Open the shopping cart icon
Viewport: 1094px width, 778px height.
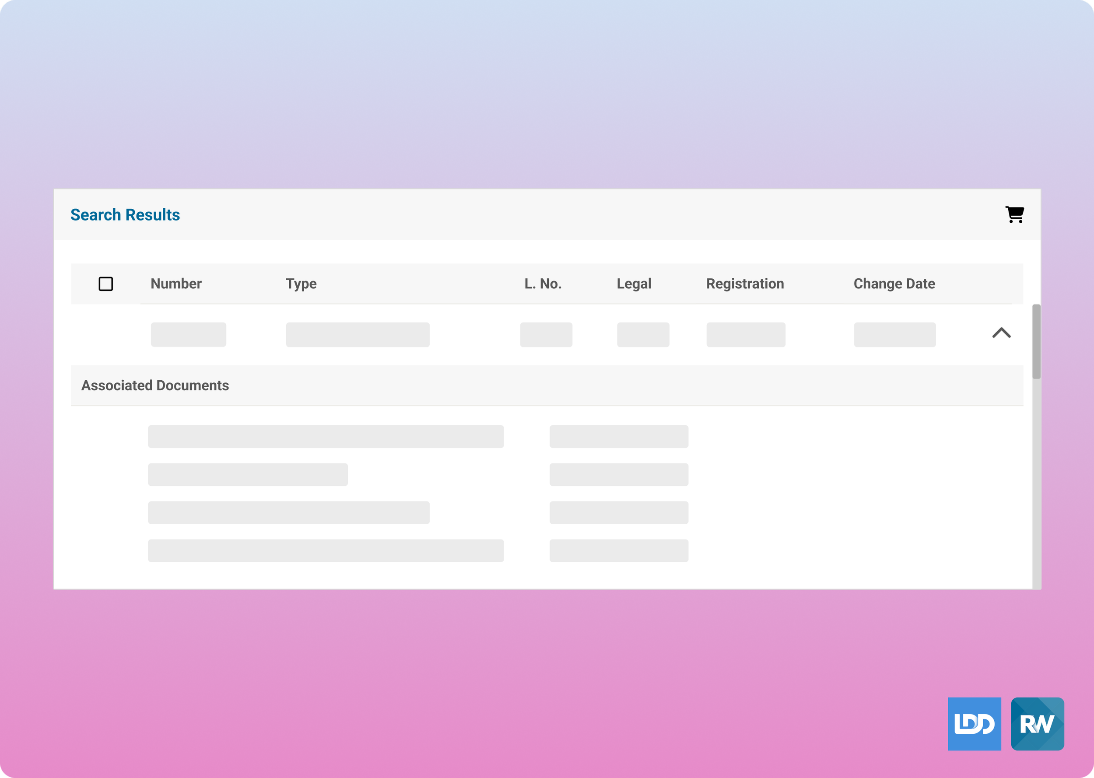[1014, 214]
